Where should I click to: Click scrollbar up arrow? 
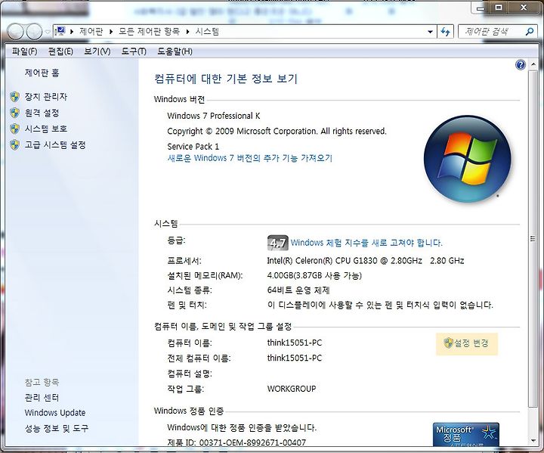[533, 65]
